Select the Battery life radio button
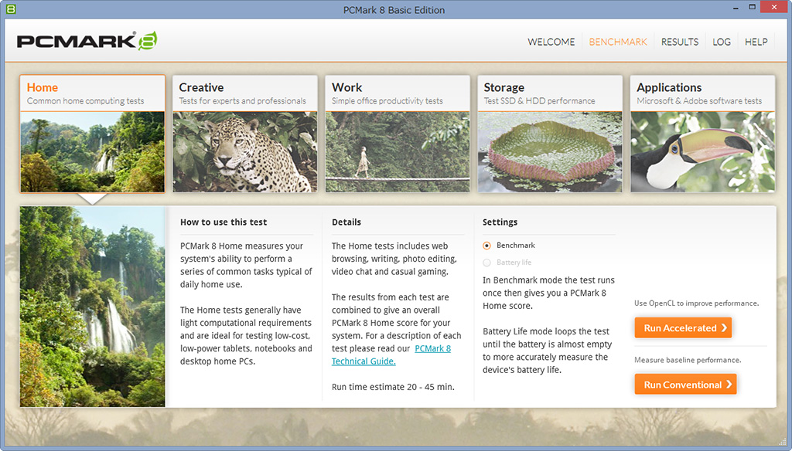 [x=487, y=263]
